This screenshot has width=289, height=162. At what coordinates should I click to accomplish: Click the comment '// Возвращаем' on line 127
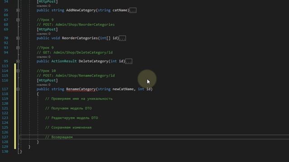click(59, 137)
